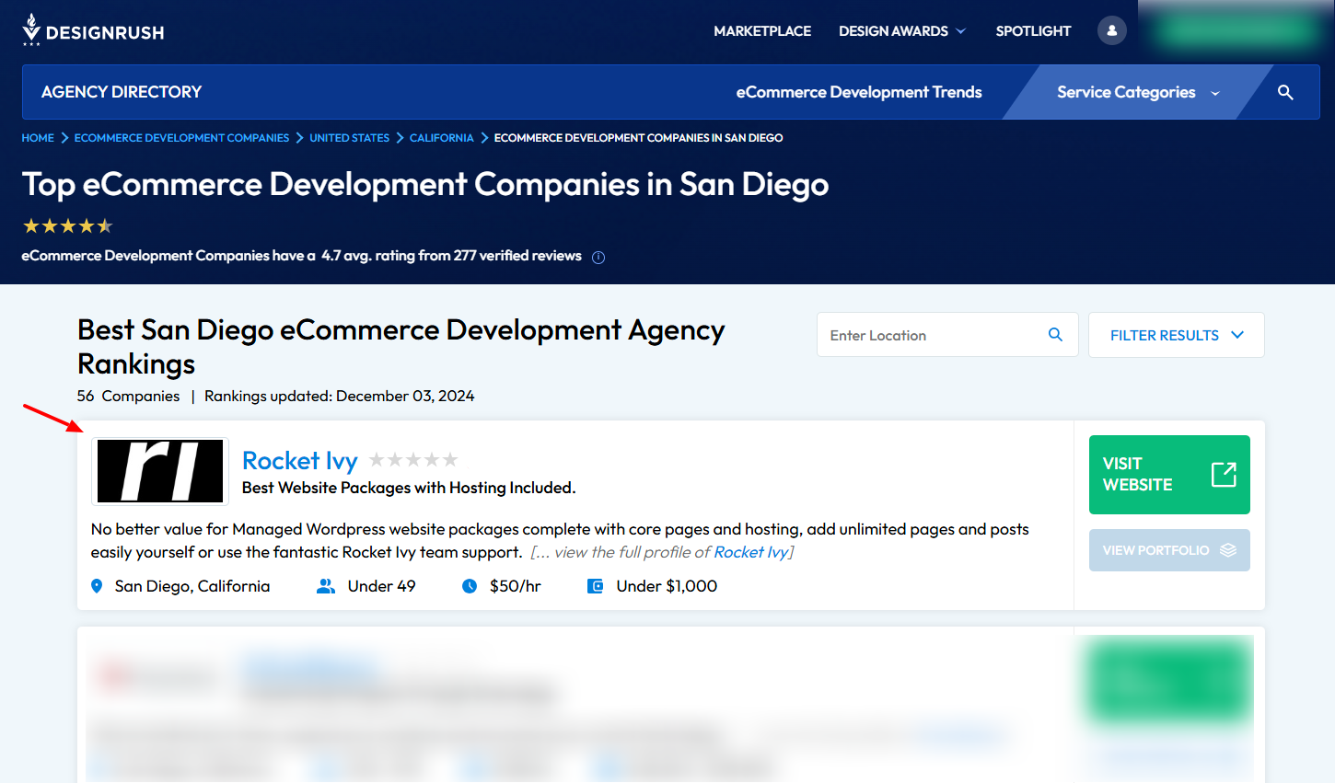Open Agency Directory
Image resolution: width=1335 pixels, height=783 pixels.
pyautogui.click(x=122, y=92)
